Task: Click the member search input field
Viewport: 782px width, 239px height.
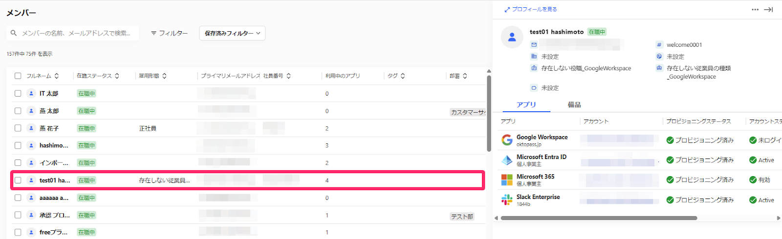Action: pos(73,33)
